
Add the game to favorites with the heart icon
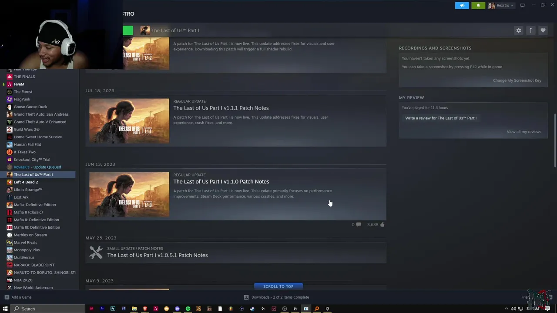[x=543, y=30]
